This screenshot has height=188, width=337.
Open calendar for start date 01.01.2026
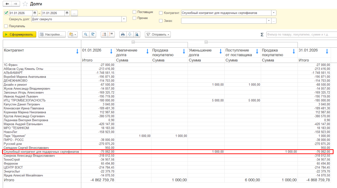(35, 13)
